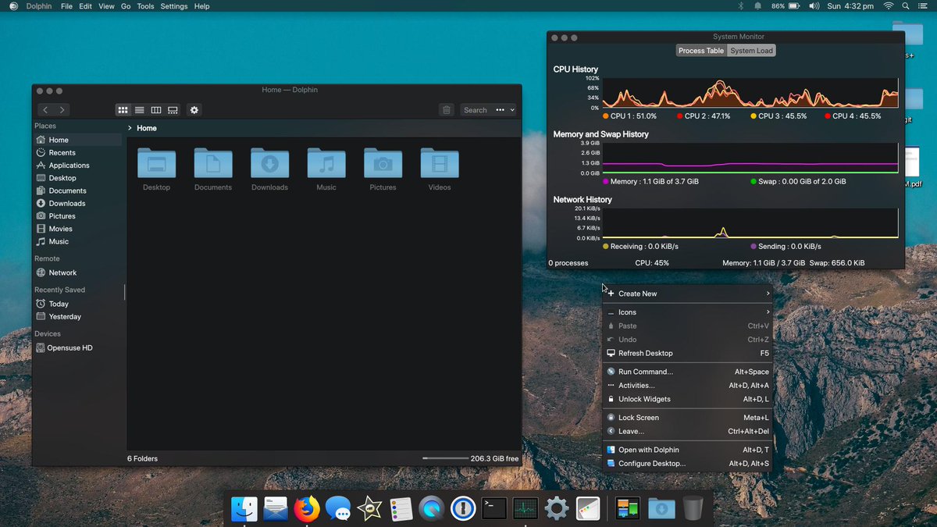The image size is (937, 527).
Task: Open Firefox from the dock
Action: tap(306, 508)
